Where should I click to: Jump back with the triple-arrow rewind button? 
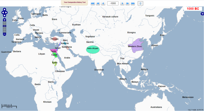point(93,3)
